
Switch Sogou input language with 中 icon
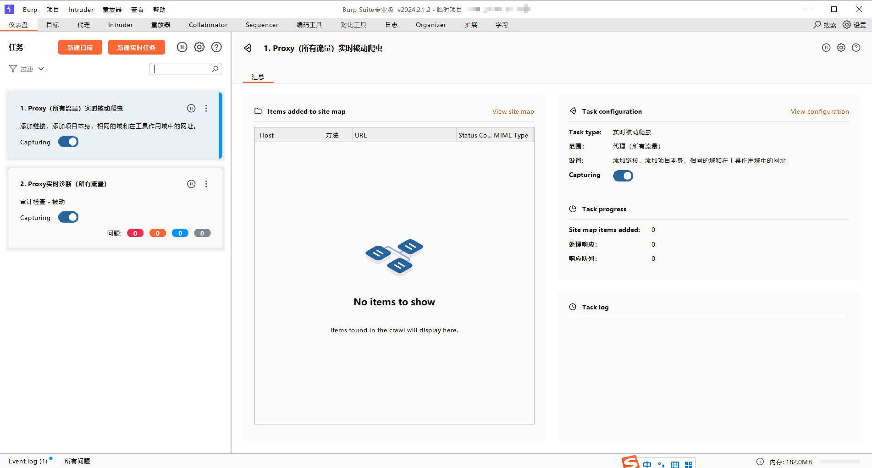pyautogui.click(x=647, y=464)
